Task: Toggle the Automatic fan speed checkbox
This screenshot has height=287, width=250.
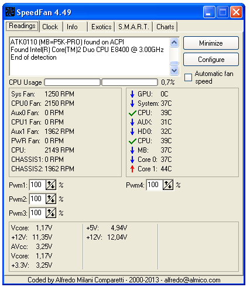Action: coord(188,77)
